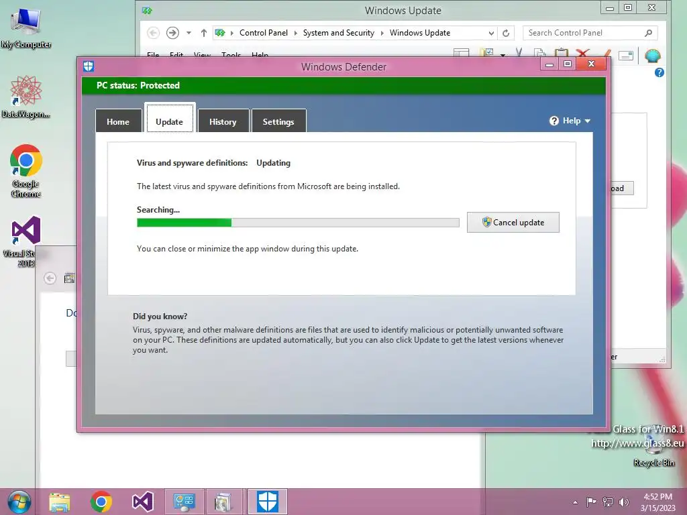Viewport: 687px width, 515px height.
Task: Click the Windows Defender taskbar item
Action: (268, 502)
